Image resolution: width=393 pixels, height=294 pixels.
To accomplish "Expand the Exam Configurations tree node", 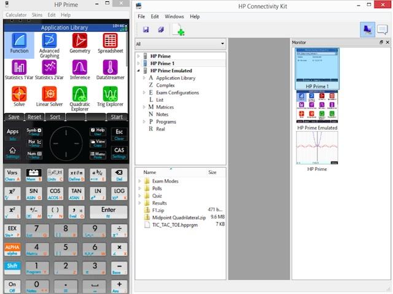I will tap(144, 92).
